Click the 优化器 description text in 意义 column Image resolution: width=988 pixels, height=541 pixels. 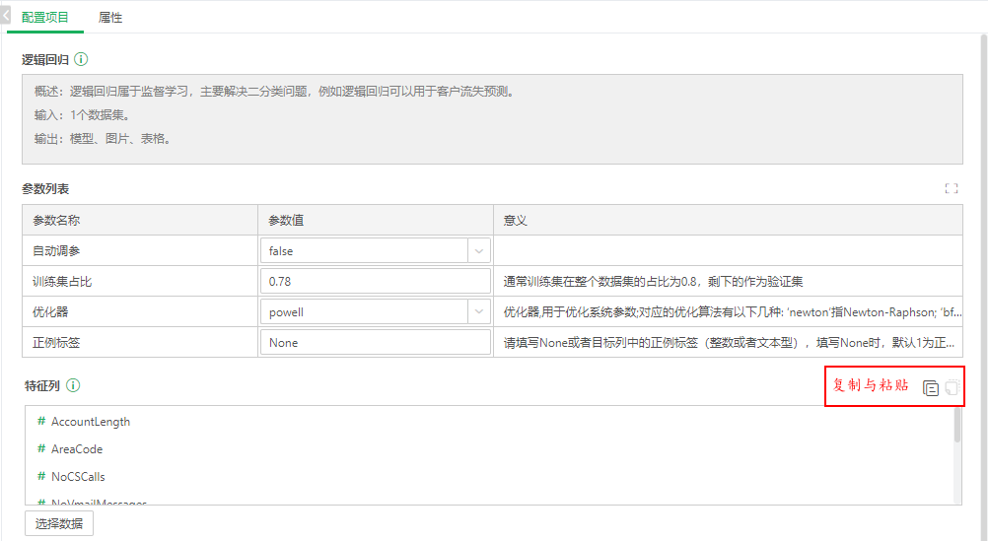[x=732, y=312]
